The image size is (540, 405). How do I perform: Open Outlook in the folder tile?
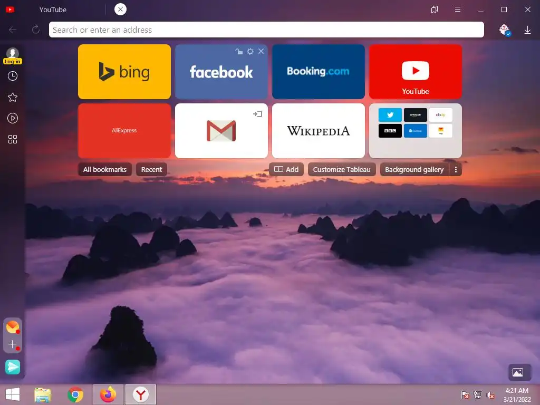click(416, 131)
